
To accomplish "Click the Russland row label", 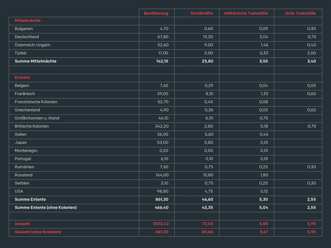I will [x=24, y=175].
